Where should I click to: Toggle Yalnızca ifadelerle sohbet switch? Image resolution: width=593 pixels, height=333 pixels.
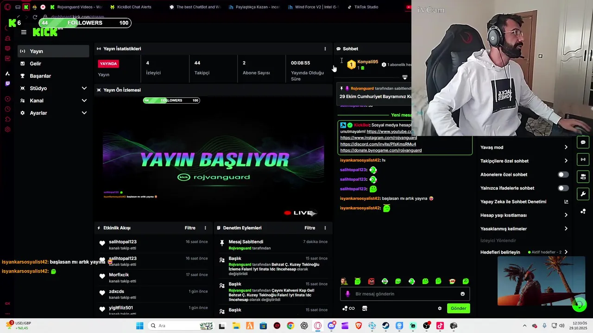(x=563, y=188)
